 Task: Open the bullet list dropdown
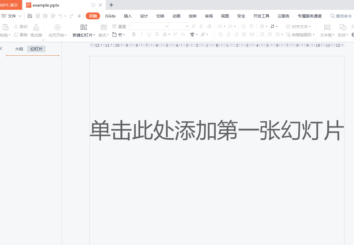(x=225, y=27)
